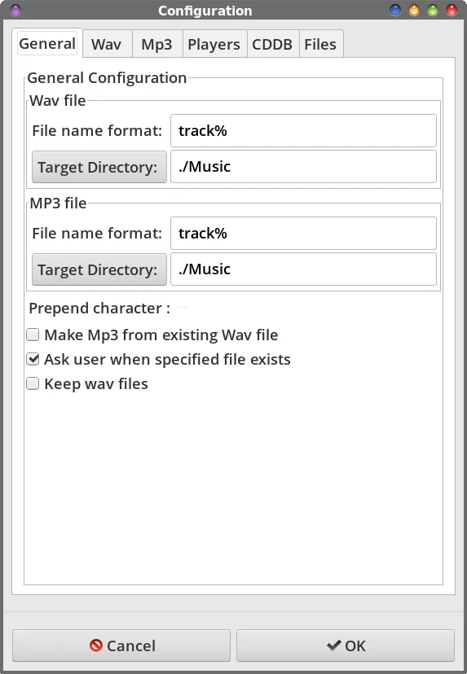Open the Wav tab

106,44
